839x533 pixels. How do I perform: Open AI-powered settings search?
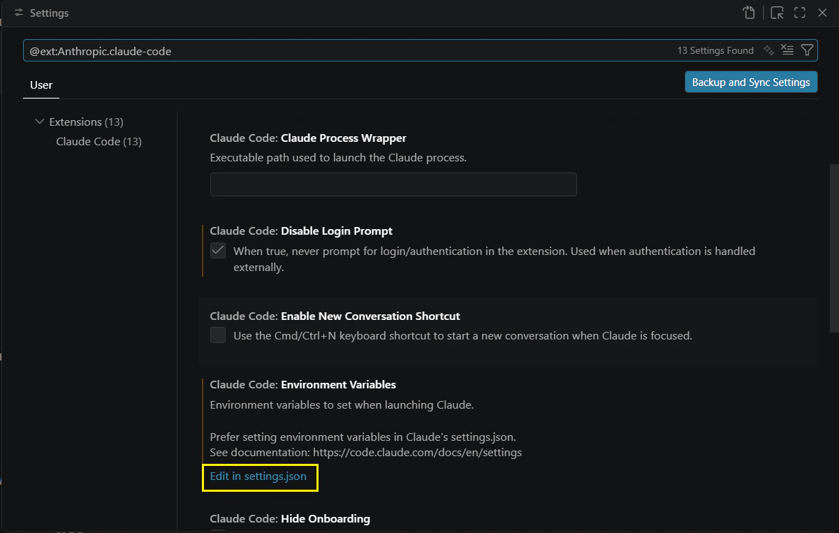[x=768, y=50]
